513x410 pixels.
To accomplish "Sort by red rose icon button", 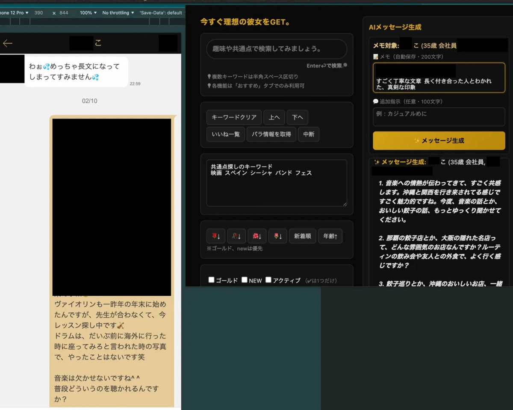I will 216,236.
